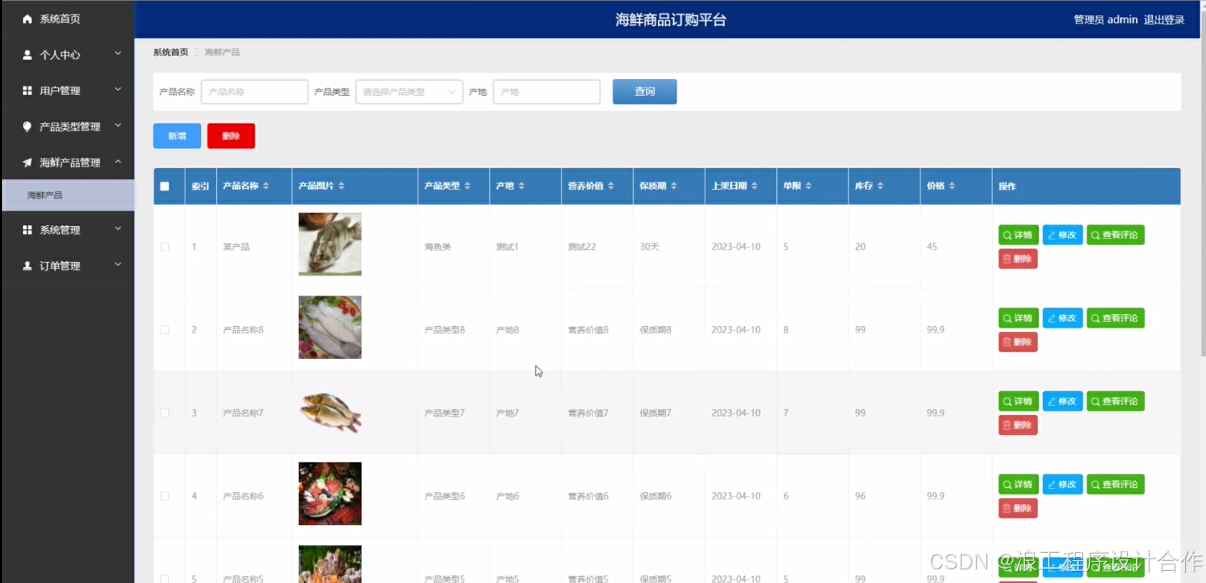Image resolution: width=1206 pixels, height=583 pixels.
Task: Sort by 库存 column arrows
Action: pos(881,186)
